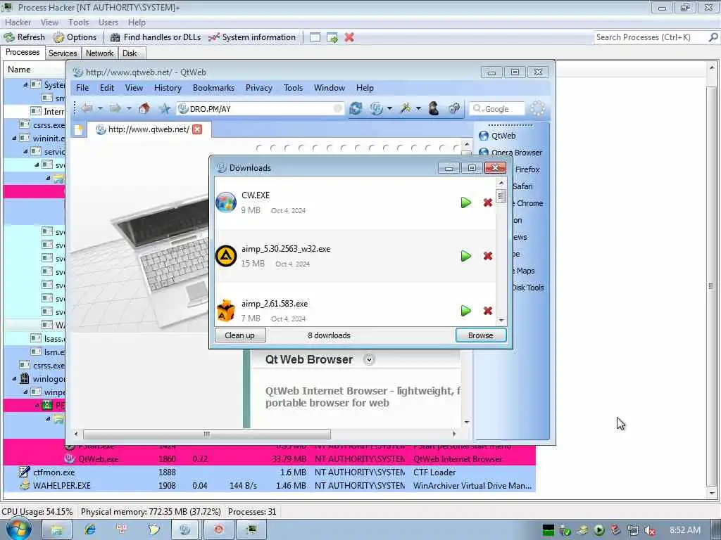Click the Refresh toolbar button in Process Hacker
721x540 pixels.
click(x=25, y=37)
